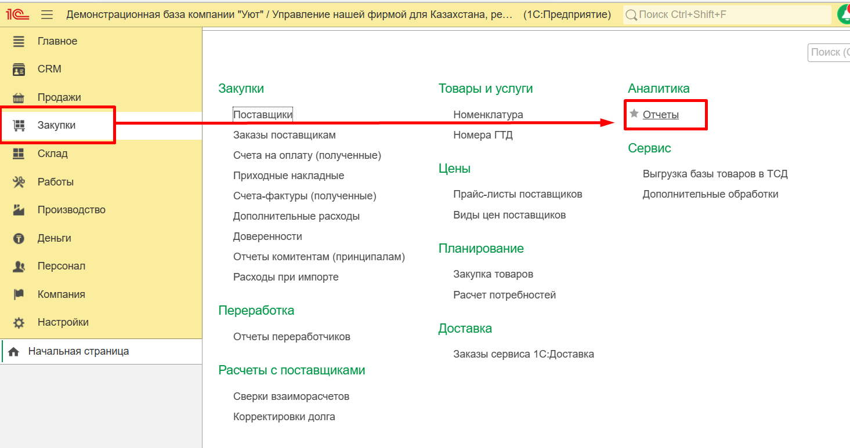Open Прайс-листы поставщиков

[518, 194]
